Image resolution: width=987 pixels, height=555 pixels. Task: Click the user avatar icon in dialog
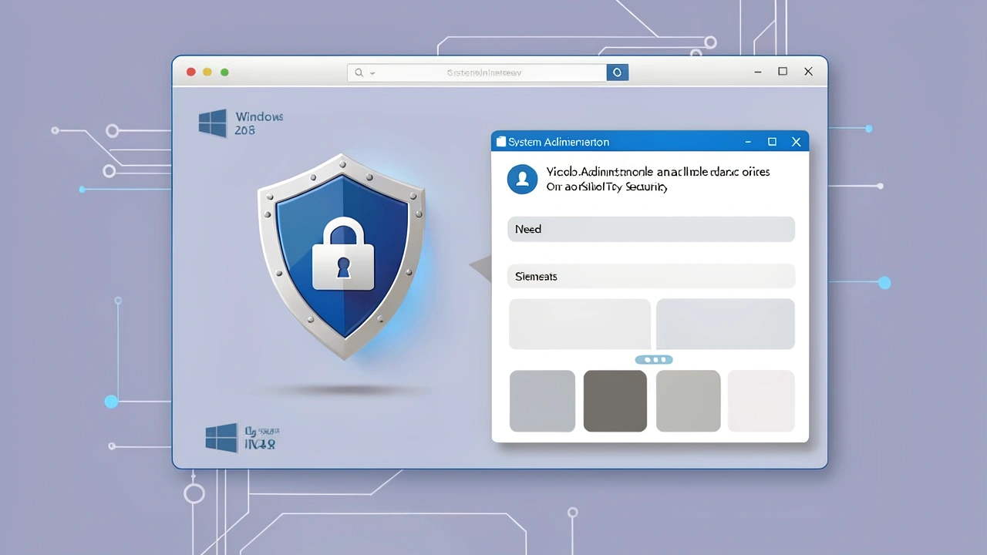tap(522, 179)
